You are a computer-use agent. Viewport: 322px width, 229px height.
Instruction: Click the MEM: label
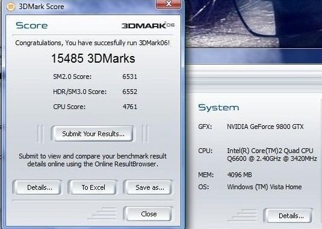206,175
